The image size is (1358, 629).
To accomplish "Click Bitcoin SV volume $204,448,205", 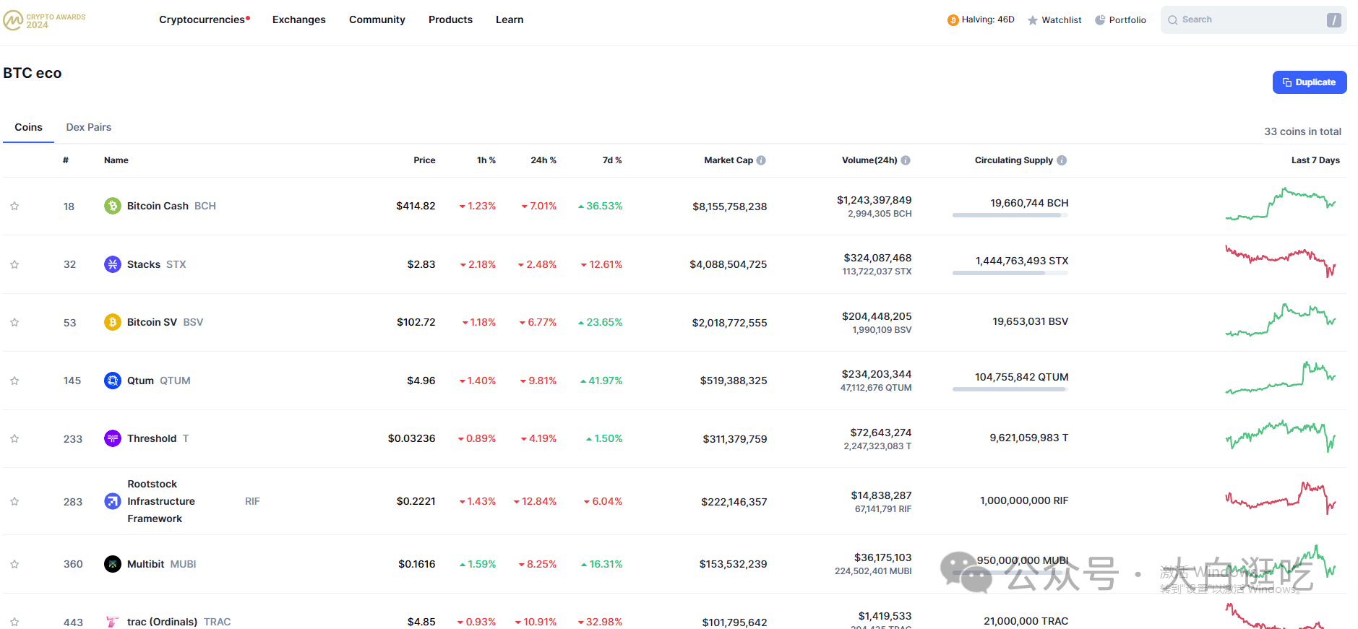I will pos(877,316).
